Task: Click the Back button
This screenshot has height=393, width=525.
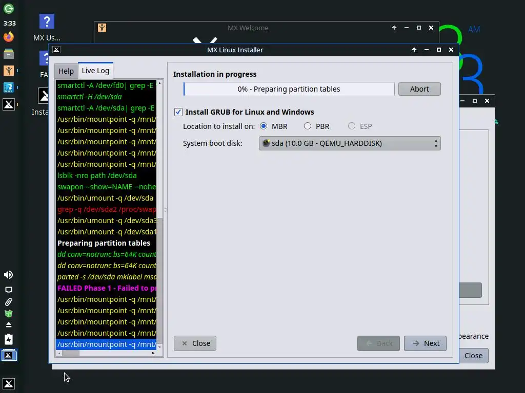Action: [378, 343]
